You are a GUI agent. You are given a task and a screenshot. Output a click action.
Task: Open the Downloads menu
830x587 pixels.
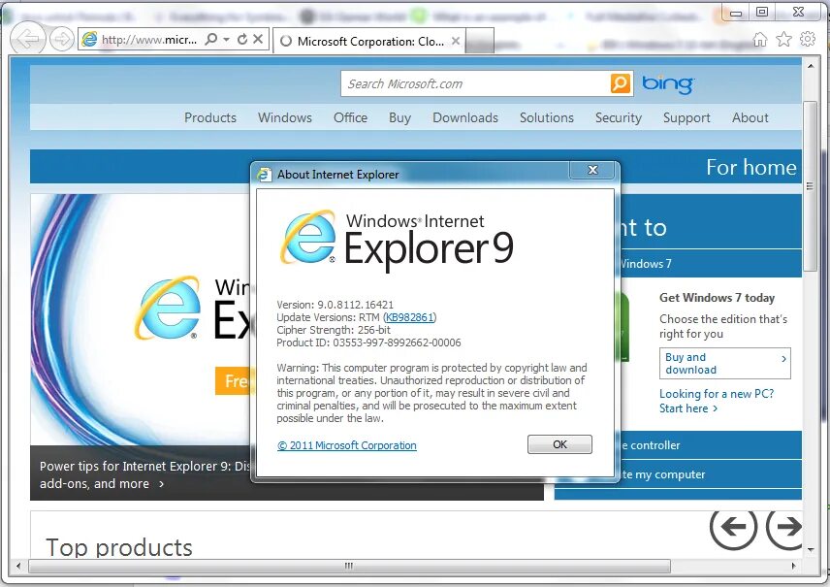(465, 117)
